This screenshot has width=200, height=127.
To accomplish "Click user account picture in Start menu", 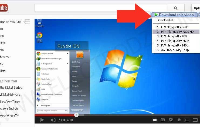I will [80, 54].
